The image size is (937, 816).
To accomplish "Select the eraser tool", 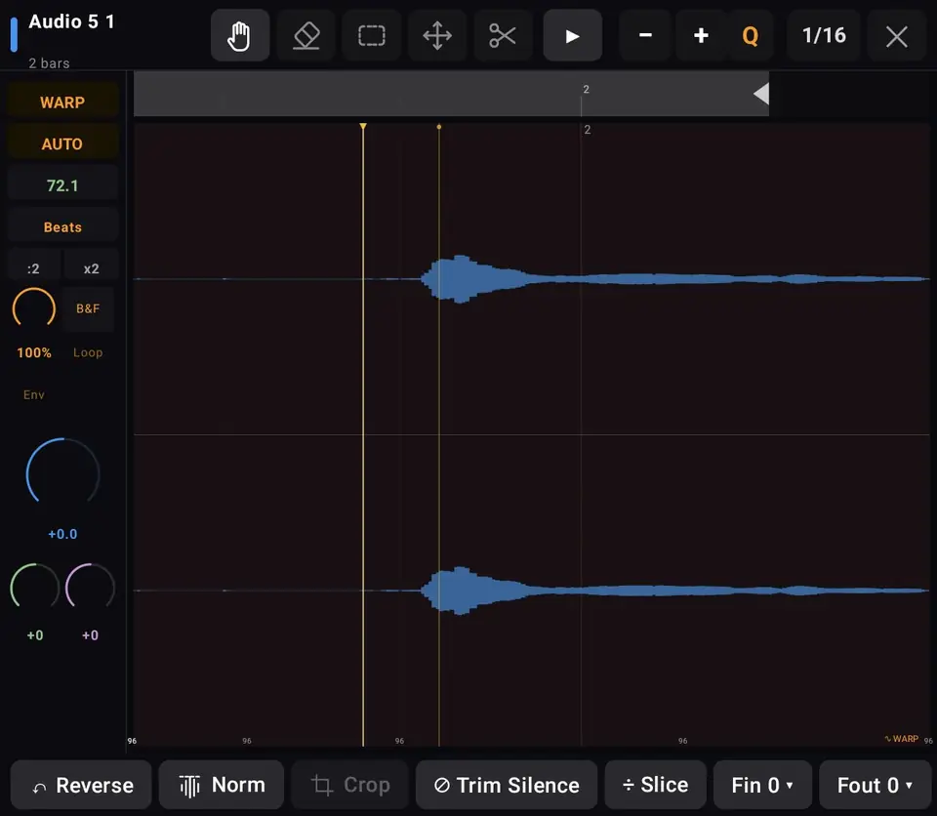I will coord(306,35).
